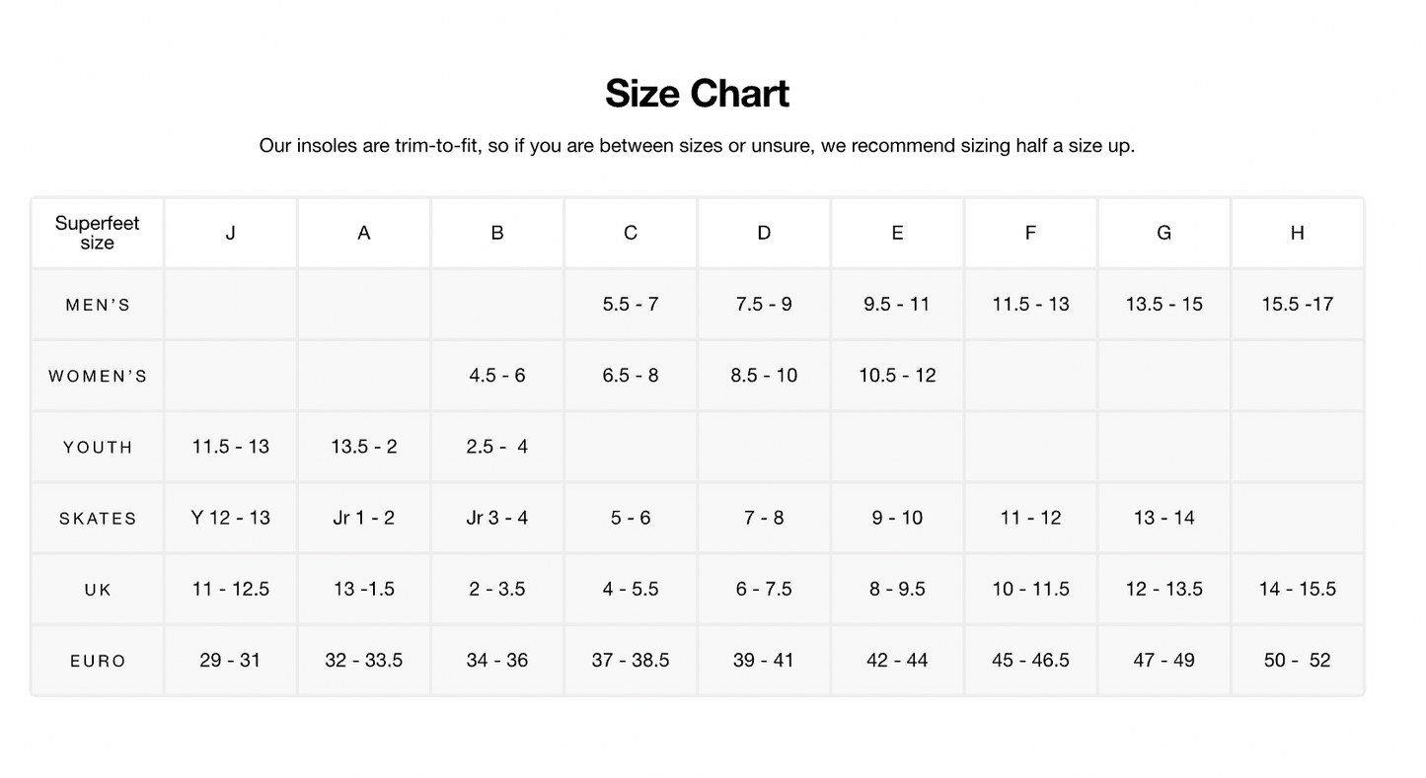Click column header J
The image size is (1426, 778).
[x=230, y=233]
